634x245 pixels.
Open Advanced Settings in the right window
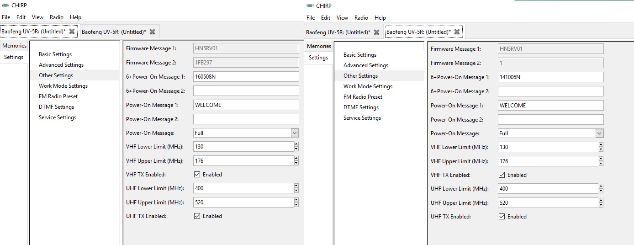366,65
